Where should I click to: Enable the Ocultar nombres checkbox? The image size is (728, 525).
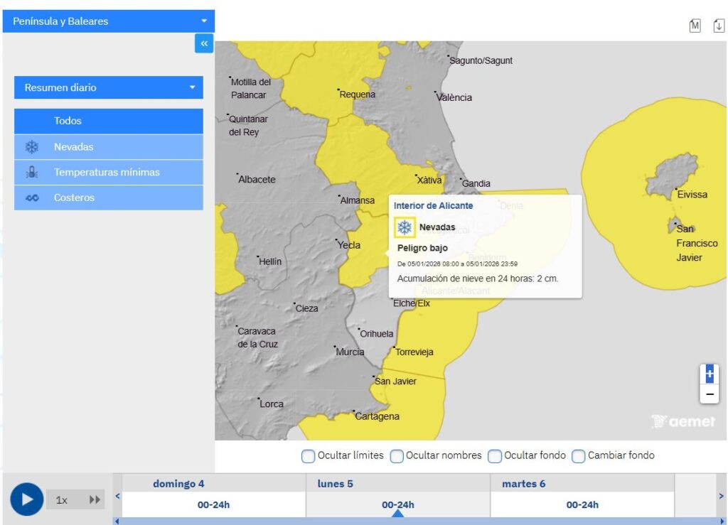pyautogui.click(x=397, y=455)
